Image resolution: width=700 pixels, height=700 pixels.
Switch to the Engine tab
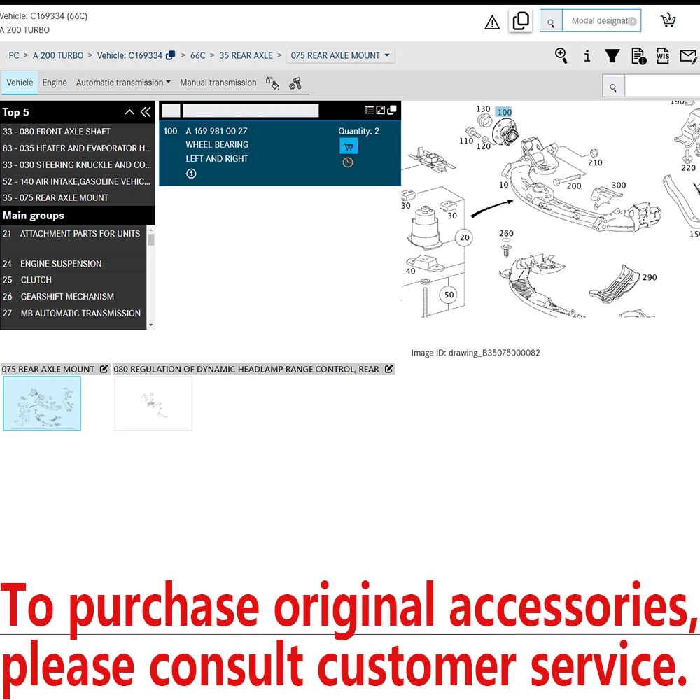point(55,83)
